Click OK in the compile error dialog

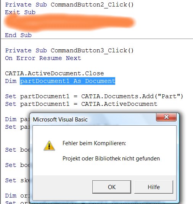tap(111, 187)
